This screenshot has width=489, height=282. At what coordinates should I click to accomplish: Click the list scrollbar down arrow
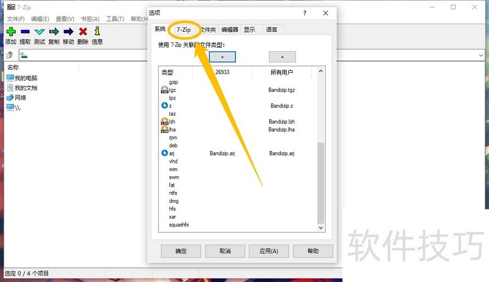[x=321, y=228]
